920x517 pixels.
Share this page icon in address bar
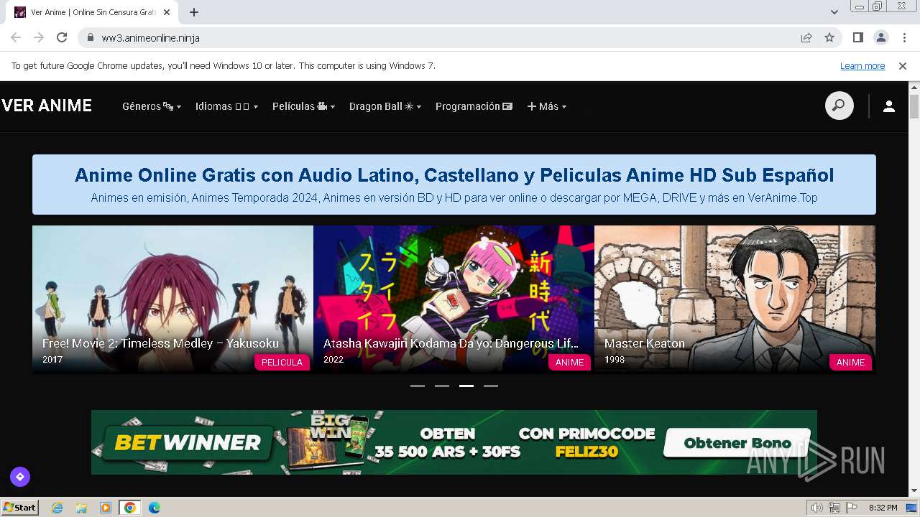(x=806, y=37)
